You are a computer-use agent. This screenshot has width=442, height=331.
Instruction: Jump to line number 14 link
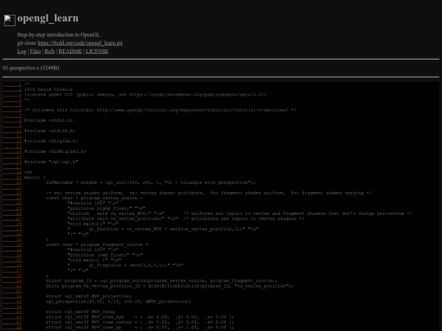[x=12, y=151]
